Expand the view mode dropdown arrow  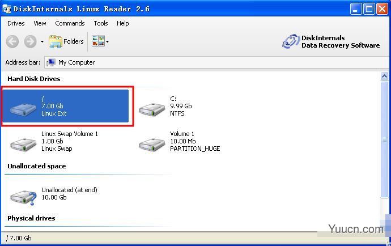pos(108,41)
